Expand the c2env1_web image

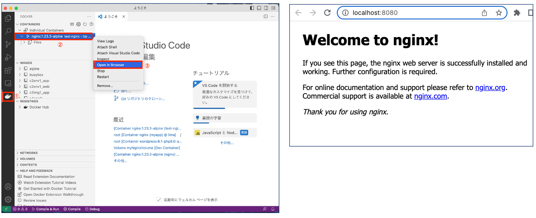20,86
